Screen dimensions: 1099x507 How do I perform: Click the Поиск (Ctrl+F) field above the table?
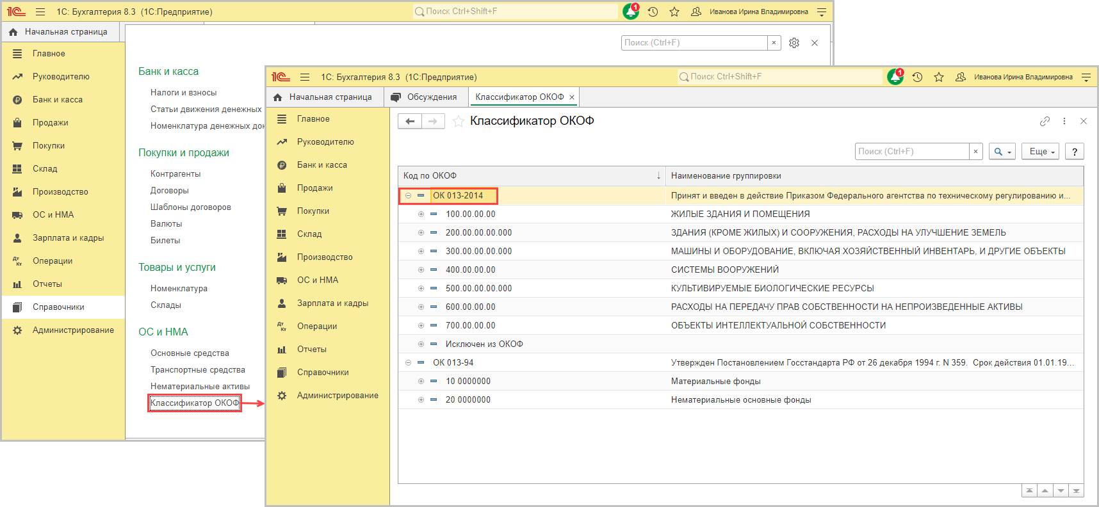(x=912, y=152)
